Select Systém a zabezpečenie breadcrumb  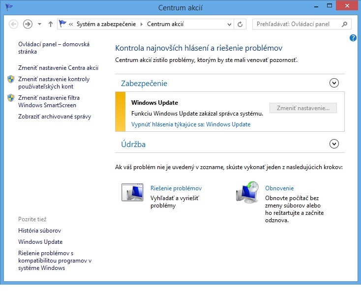[107, 24]
